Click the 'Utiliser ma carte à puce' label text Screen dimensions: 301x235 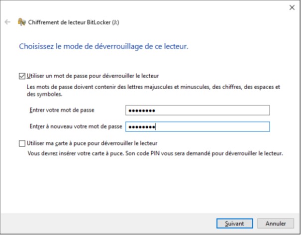(95, 143)
